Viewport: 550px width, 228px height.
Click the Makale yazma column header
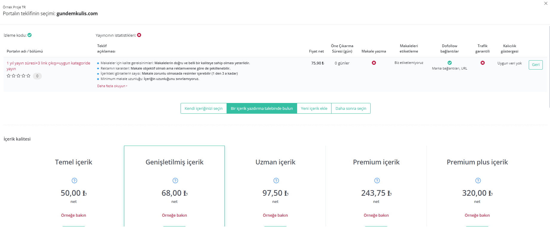[374, 51]
